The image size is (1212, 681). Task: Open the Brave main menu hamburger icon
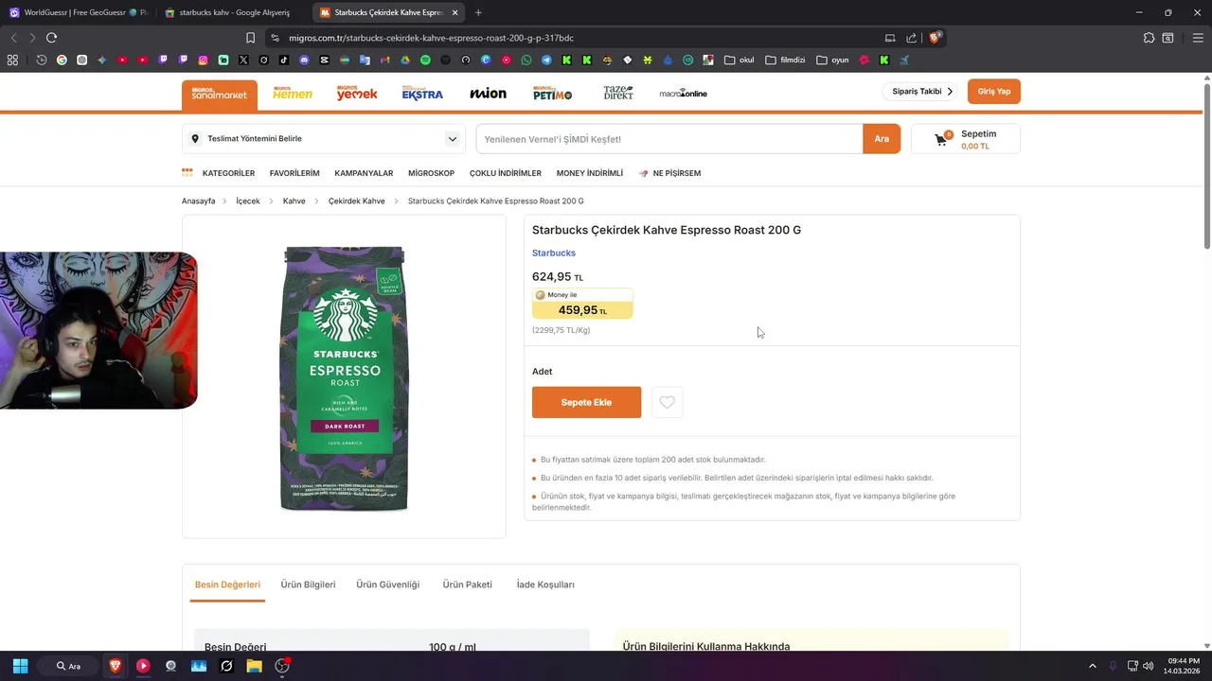click(1198, 38)
